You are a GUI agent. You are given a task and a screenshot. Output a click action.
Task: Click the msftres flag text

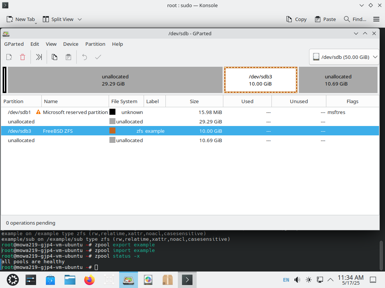(x=336, y=112)
